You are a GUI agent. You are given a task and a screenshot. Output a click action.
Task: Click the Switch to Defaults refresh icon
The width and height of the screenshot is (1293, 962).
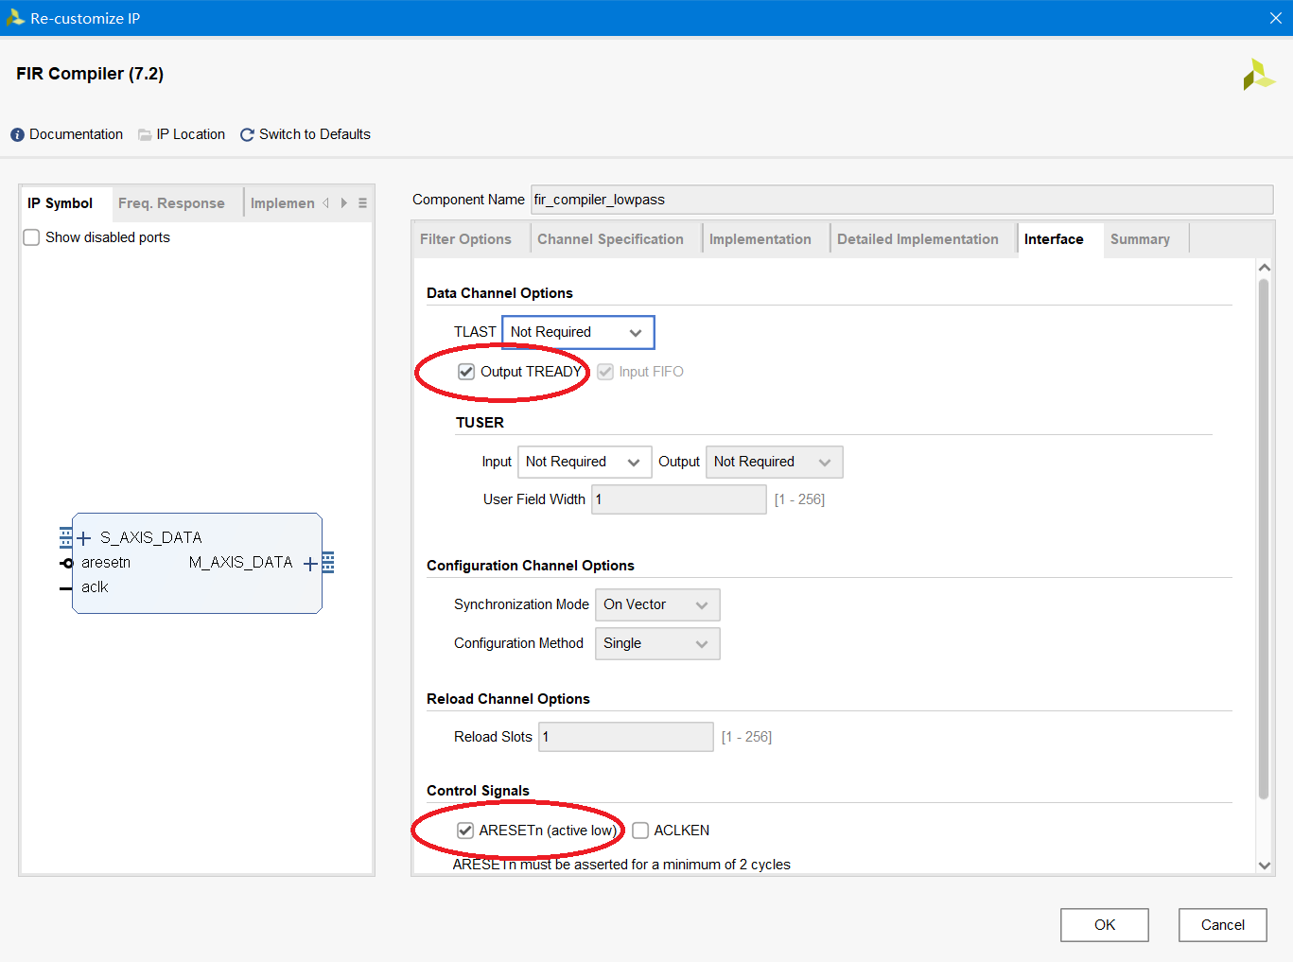pos(247,135)
